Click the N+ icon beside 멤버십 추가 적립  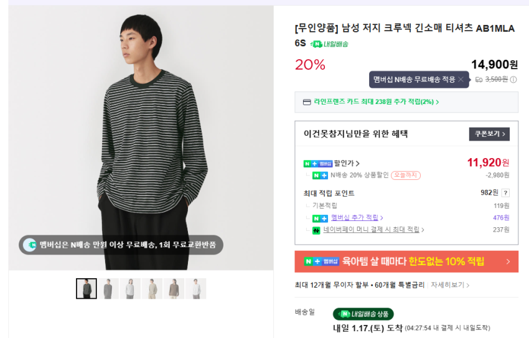pyautogui.click(x=320, y=218)
